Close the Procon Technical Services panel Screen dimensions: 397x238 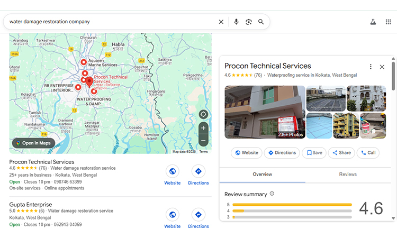[382, 67]
